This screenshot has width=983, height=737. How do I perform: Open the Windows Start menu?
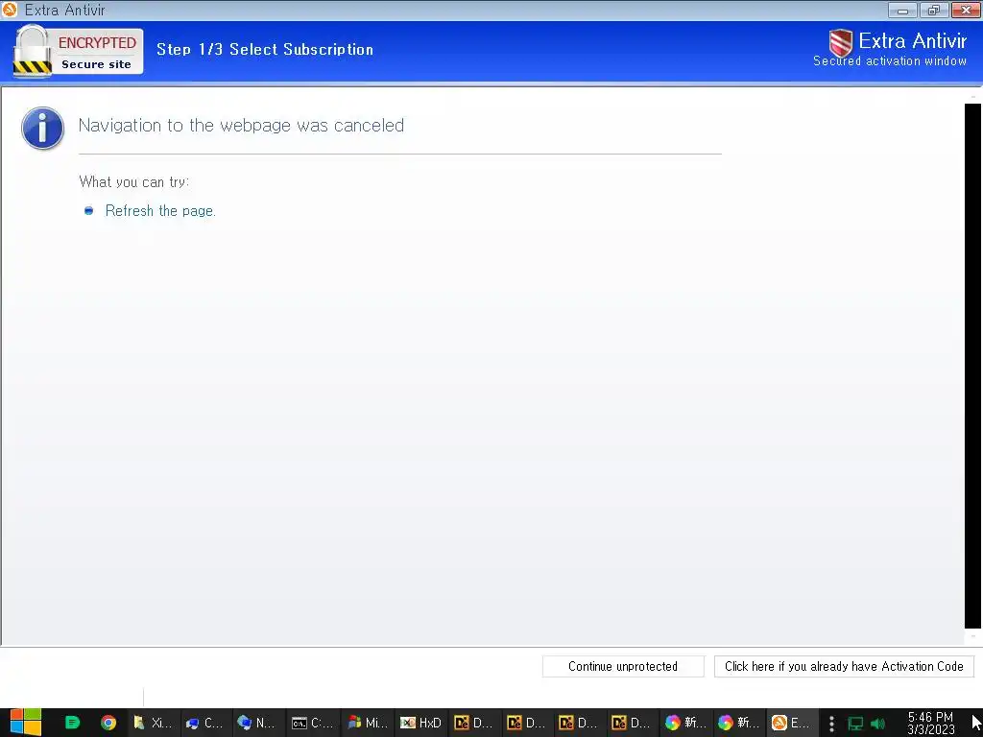tap(26, 723)
